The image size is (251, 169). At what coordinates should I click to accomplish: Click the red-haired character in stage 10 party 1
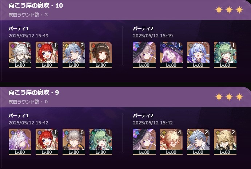pos(47,55)
